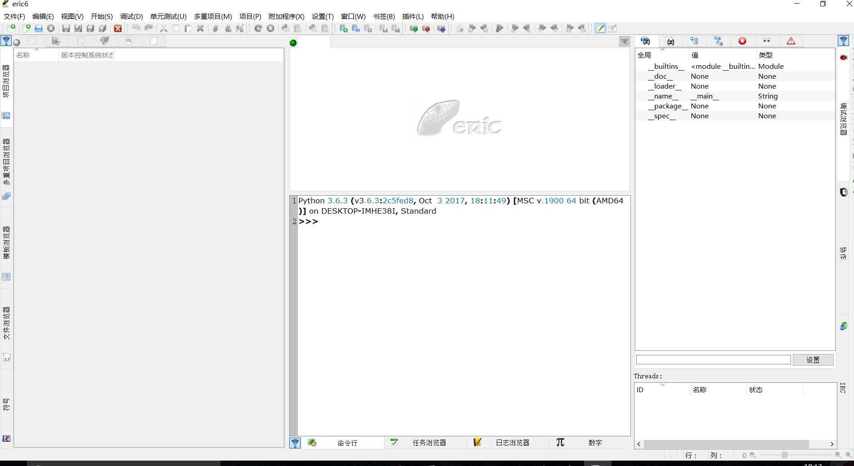The width and height of the screenshot is (854, 466).
Task: Select the __package__ variable row
Action: pos(735,106)
